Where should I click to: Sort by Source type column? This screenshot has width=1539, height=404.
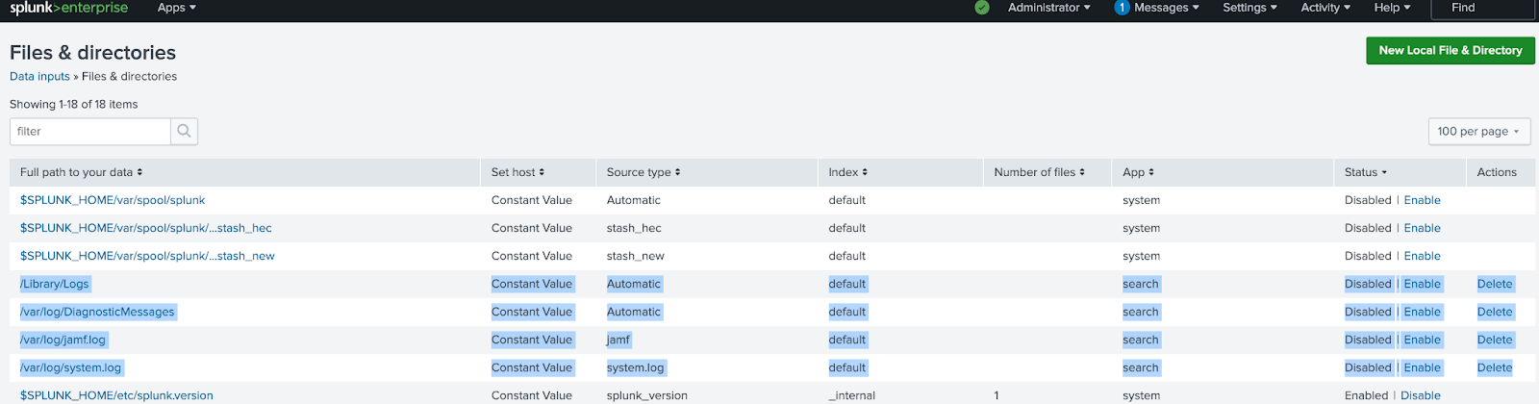(x=643, y=172)
